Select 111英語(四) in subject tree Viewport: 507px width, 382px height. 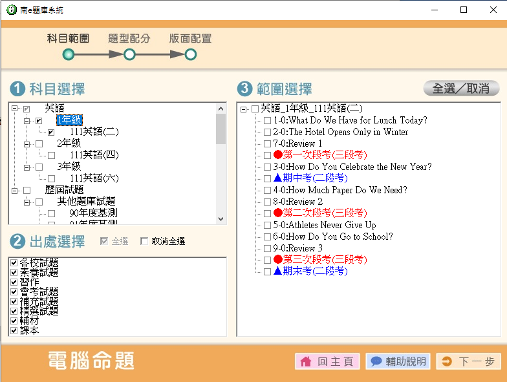pos(94,155)
